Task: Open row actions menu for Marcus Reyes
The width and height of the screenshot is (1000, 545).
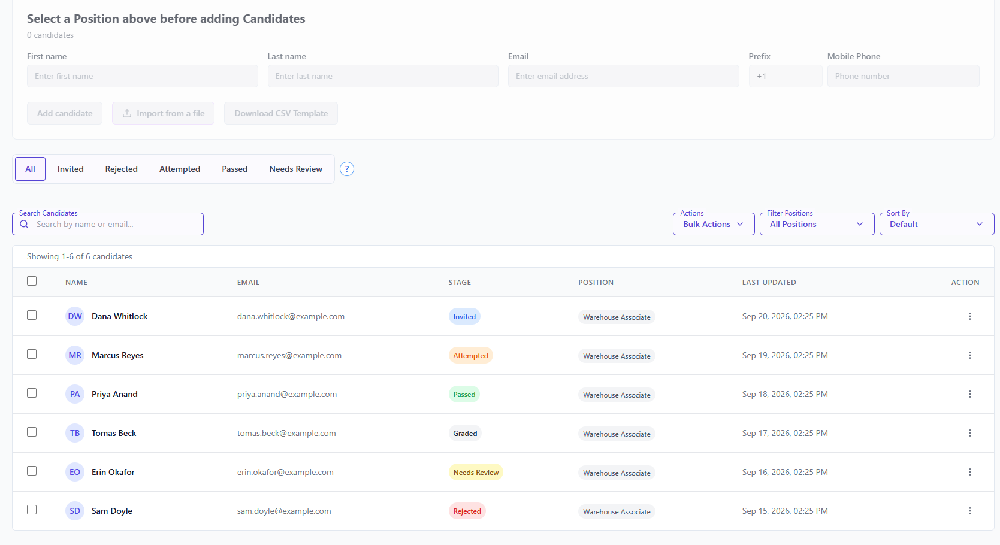Action: [970, 355]
